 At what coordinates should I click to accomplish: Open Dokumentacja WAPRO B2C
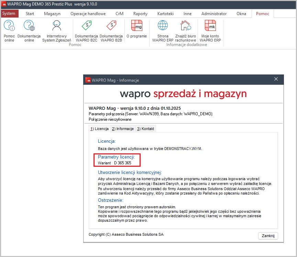pyautogui.click(x=86, y=30)
